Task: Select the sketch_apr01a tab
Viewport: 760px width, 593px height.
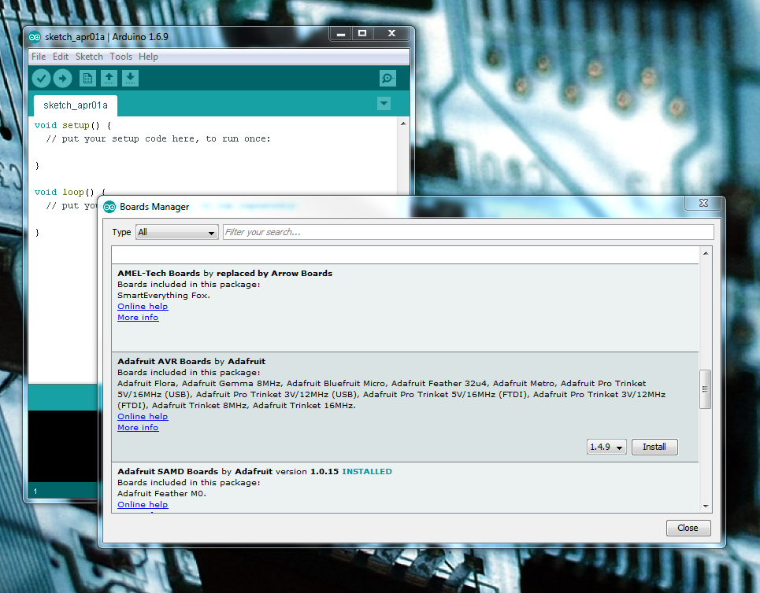Action: [x=76, y=105]
